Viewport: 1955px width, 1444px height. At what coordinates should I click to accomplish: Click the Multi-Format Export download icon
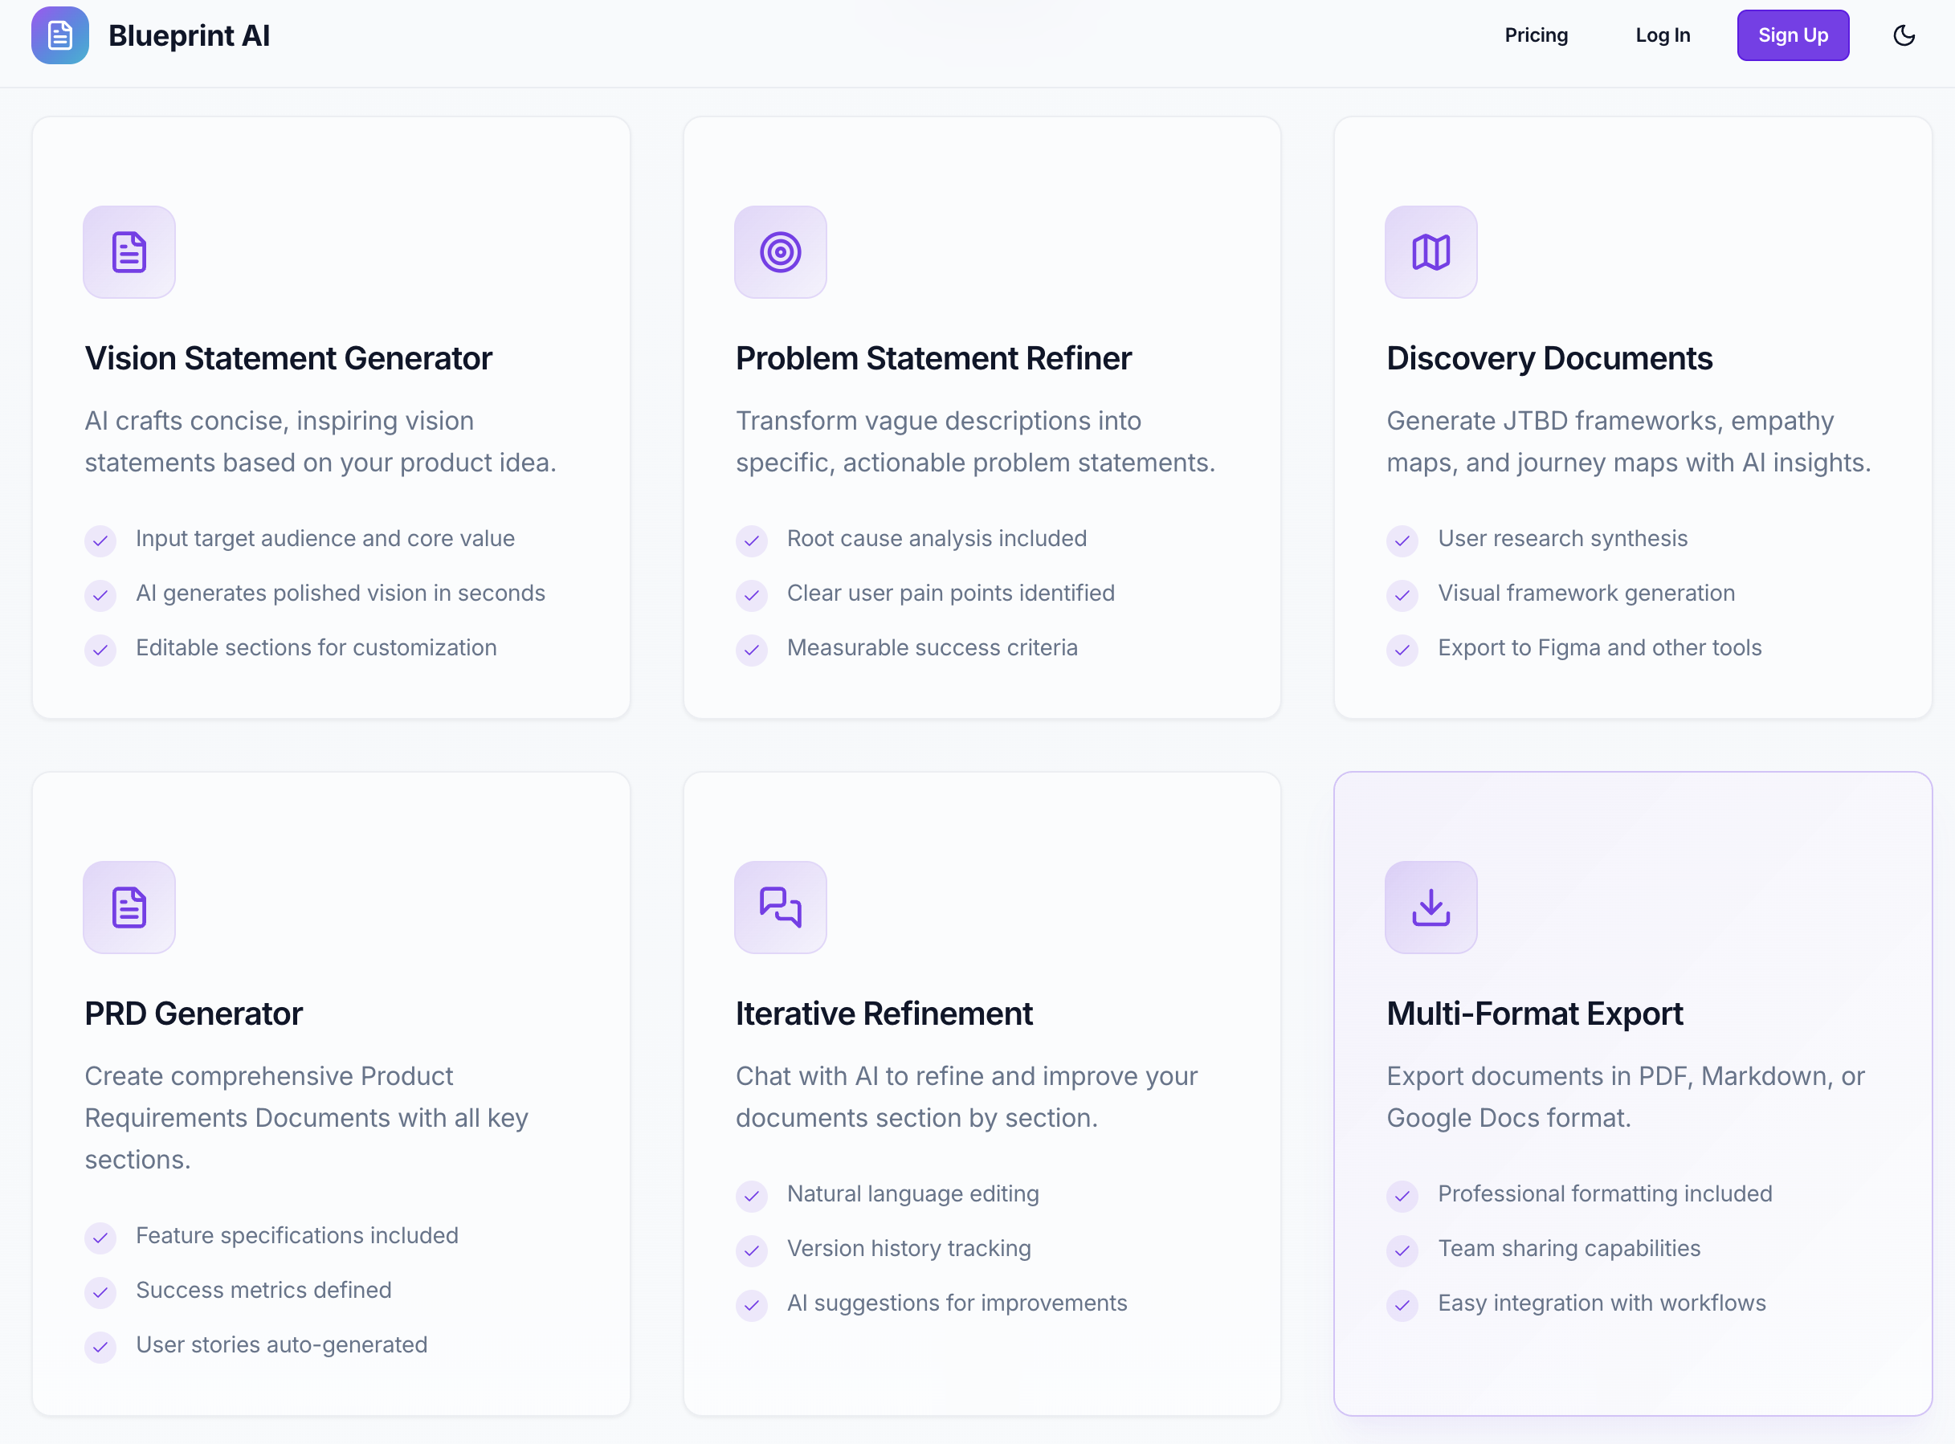point(1431,908)
